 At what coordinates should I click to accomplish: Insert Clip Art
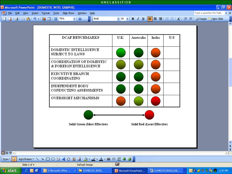click(x=74, y=159)
